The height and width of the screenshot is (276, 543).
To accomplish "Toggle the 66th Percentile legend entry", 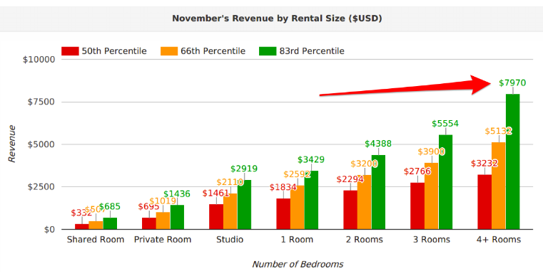I will point(203,51).
